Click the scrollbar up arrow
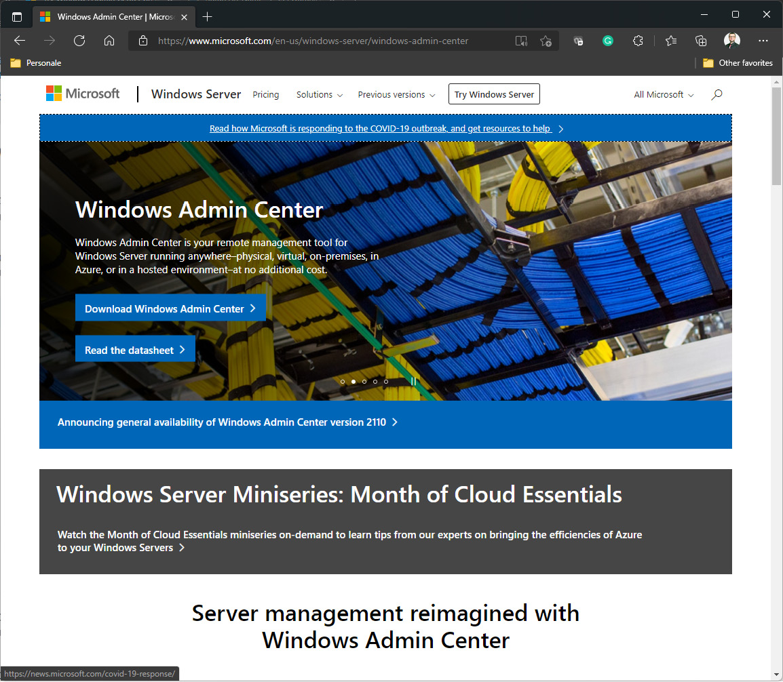Image resolution: width=783 pixels, height=682 pixels. coord(776,81)
